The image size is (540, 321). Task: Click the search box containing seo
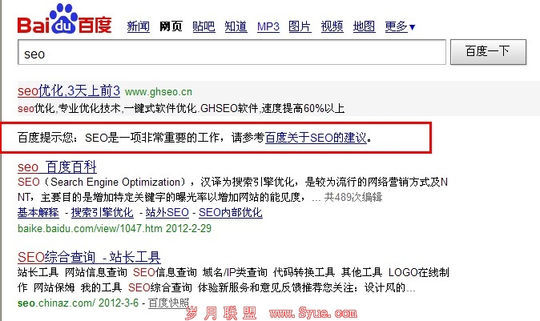231,54
